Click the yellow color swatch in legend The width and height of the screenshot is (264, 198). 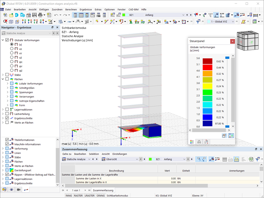click(x=207, y=86)
